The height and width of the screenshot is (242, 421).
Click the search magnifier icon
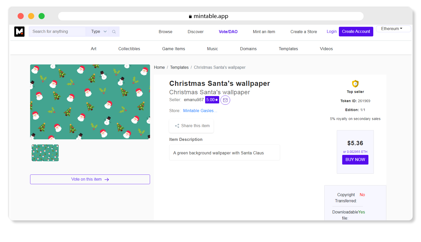114,32
